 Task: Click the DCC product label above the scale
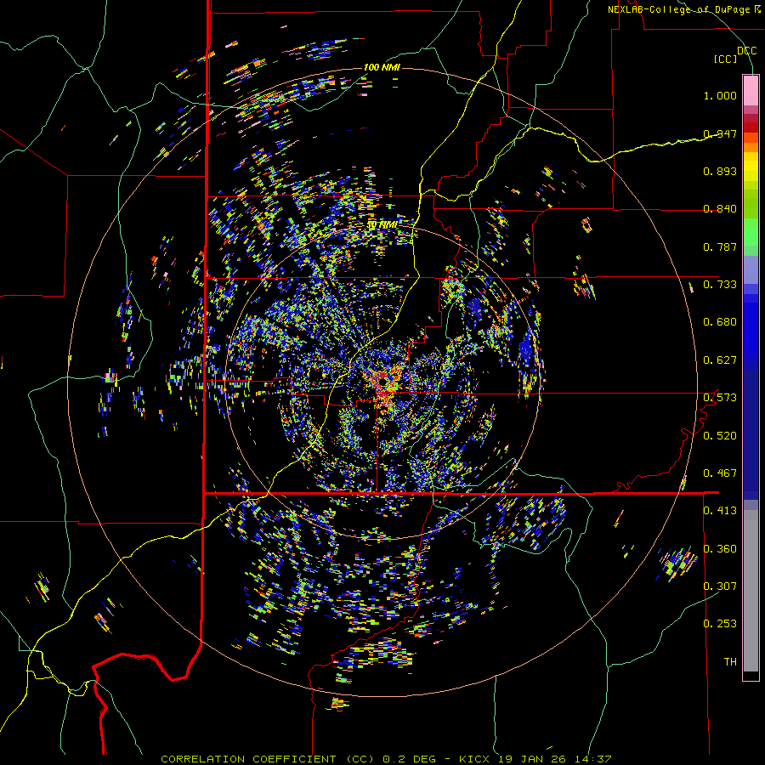(x=746, y=51)
